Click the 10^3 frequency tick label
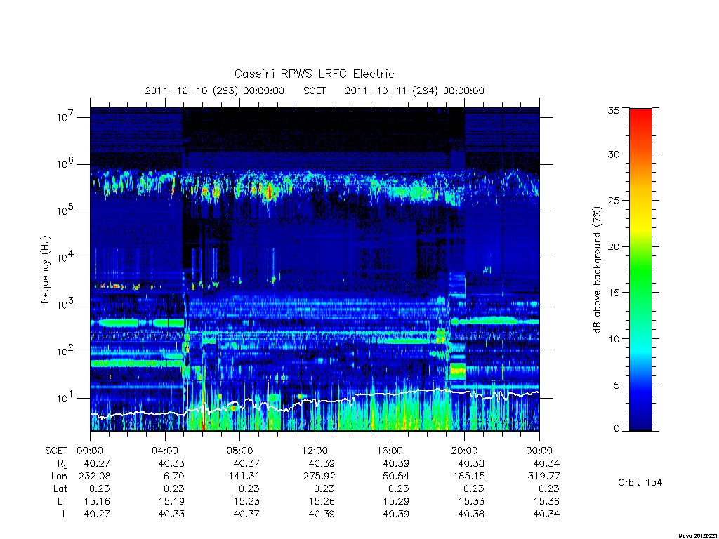 67,304
